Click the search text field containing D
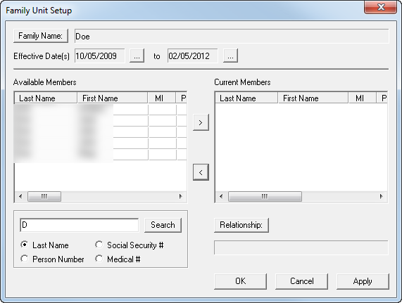This screenshot has height=303, width=402. [80, 225]
